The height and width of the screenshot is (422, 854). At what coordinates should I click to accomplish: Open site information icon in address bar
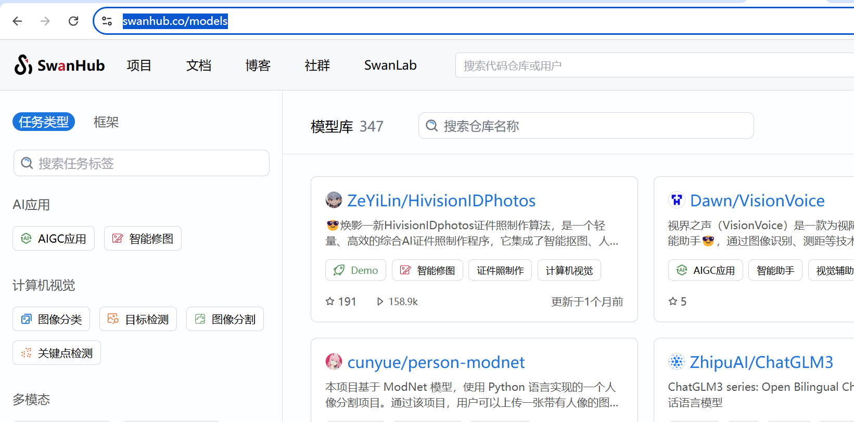point(107,21)
